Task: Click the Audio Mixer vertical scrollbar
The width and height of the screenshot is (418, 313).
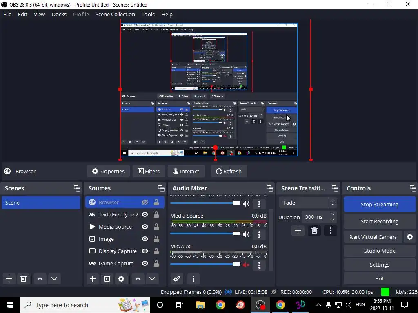Action: pyautogui.click(x=271, y=240)
